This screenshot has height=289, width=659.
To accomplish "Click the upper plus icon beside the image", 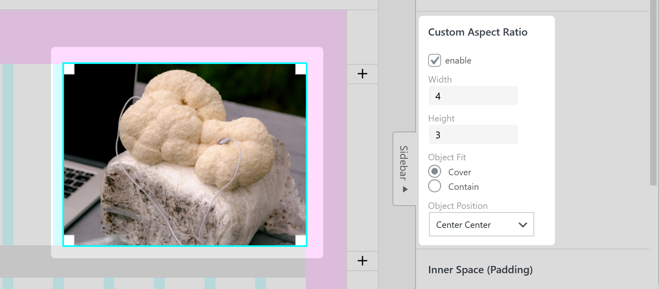I will coord(363,74).
